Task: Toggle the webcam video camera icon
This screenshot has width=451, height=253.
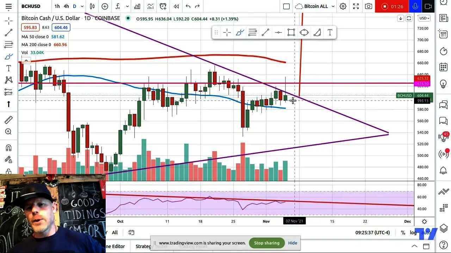Action: tap(428, 6)
